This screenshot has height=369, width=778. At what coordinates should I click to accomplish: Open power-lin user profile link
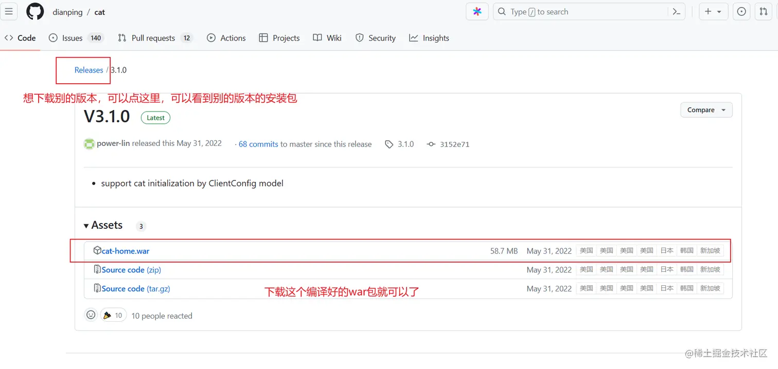pyautogui.click(x=113, y=143)
